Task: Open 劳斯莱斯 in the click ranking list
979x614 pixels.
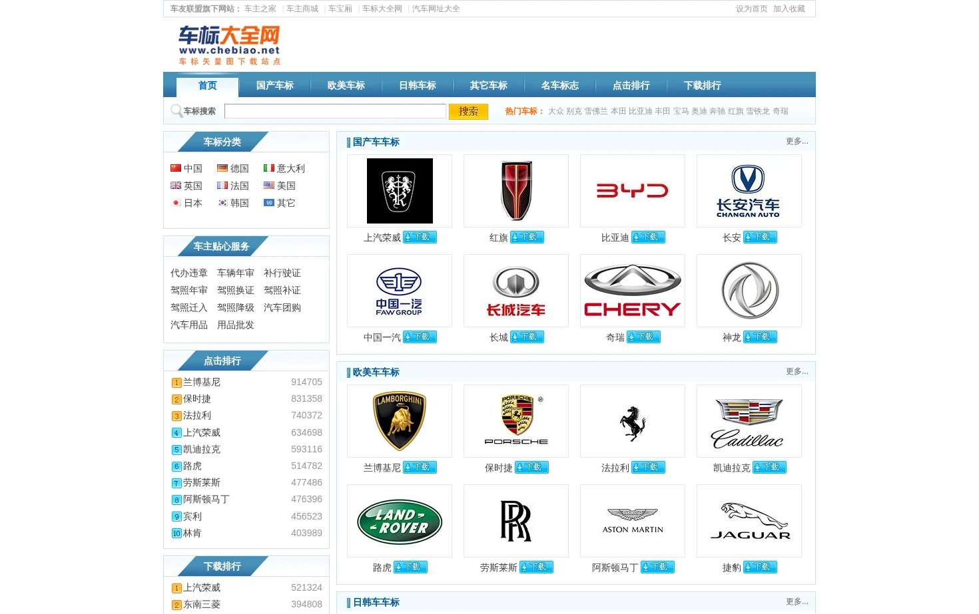Action: tap(202, 482)
